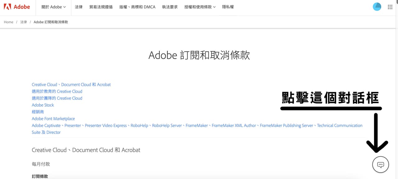Select the 法律 menu item

pyautogui.click(x=78, y=7)
